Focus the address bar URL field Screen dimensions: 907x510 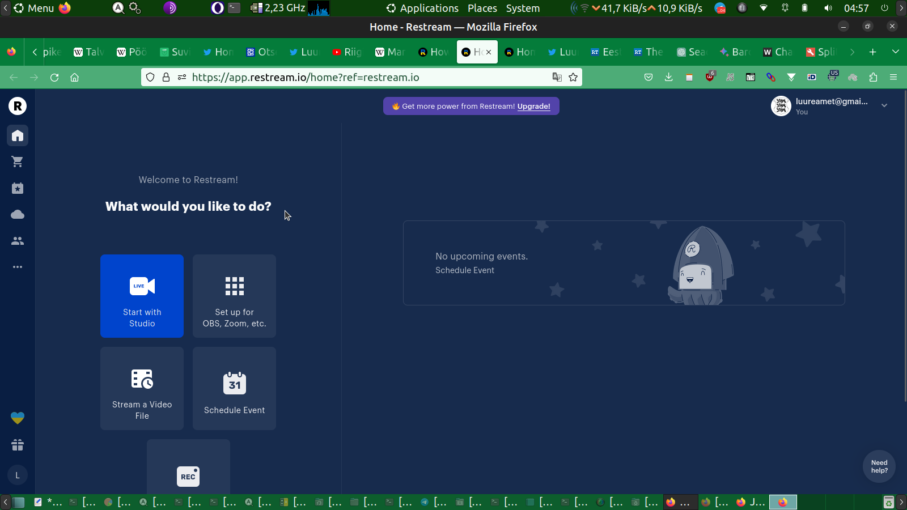pyautogui.click(x=362, y=78)
